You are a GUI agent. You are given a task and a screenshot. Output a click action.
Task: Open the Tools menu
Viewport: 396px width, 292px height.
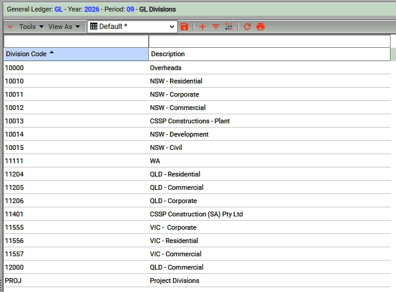[x=31, y=27]
